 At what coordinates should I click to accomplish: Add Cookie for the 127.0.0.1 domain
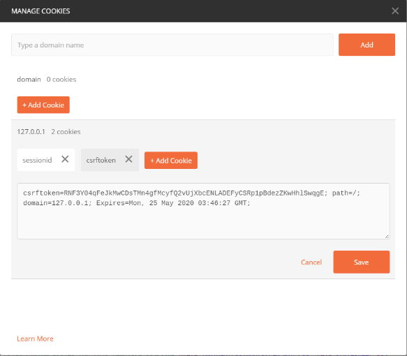point(171,161)
